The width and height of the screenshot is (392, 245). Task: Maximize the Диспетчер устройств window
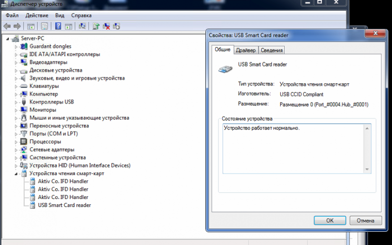[319, 2]
